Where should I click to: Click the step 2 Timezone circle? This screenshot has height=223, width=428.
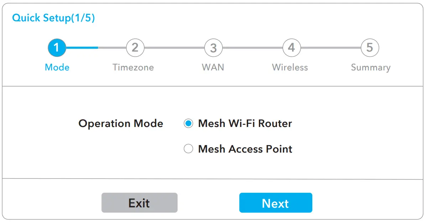tap(135, 47)
